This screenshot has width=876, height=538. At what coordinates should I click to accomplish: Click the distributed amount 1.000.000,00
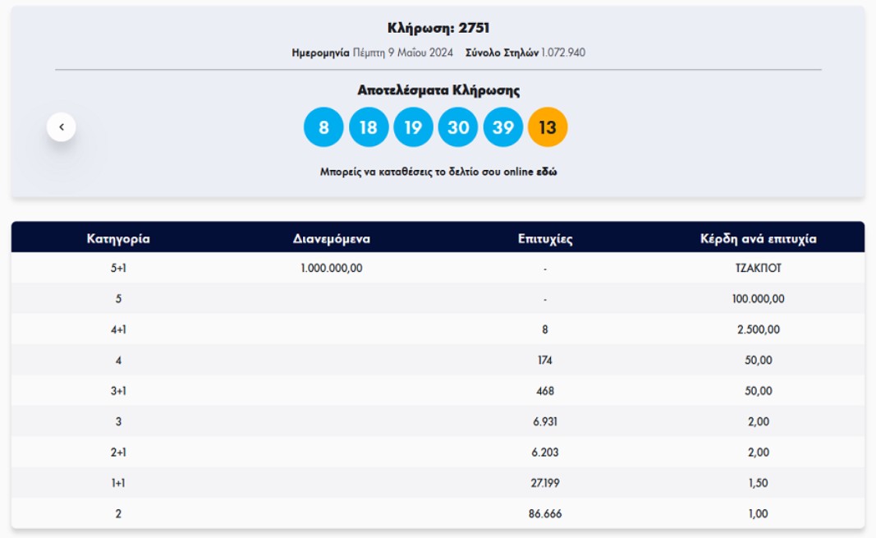coord(332,268)
